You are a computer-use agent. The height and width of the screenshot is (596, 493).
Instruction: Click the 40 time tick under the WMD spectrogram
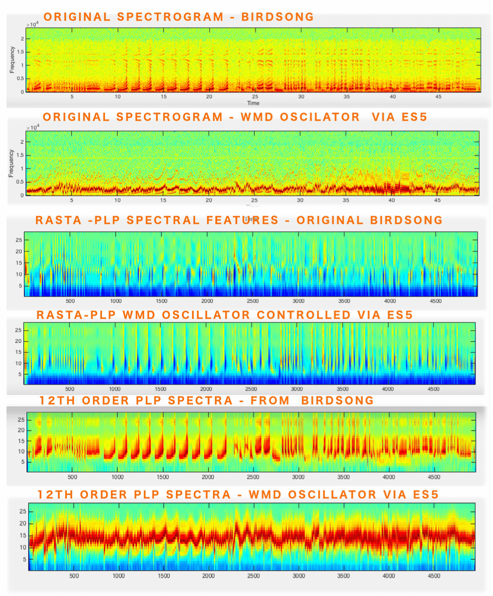[392, 200]
